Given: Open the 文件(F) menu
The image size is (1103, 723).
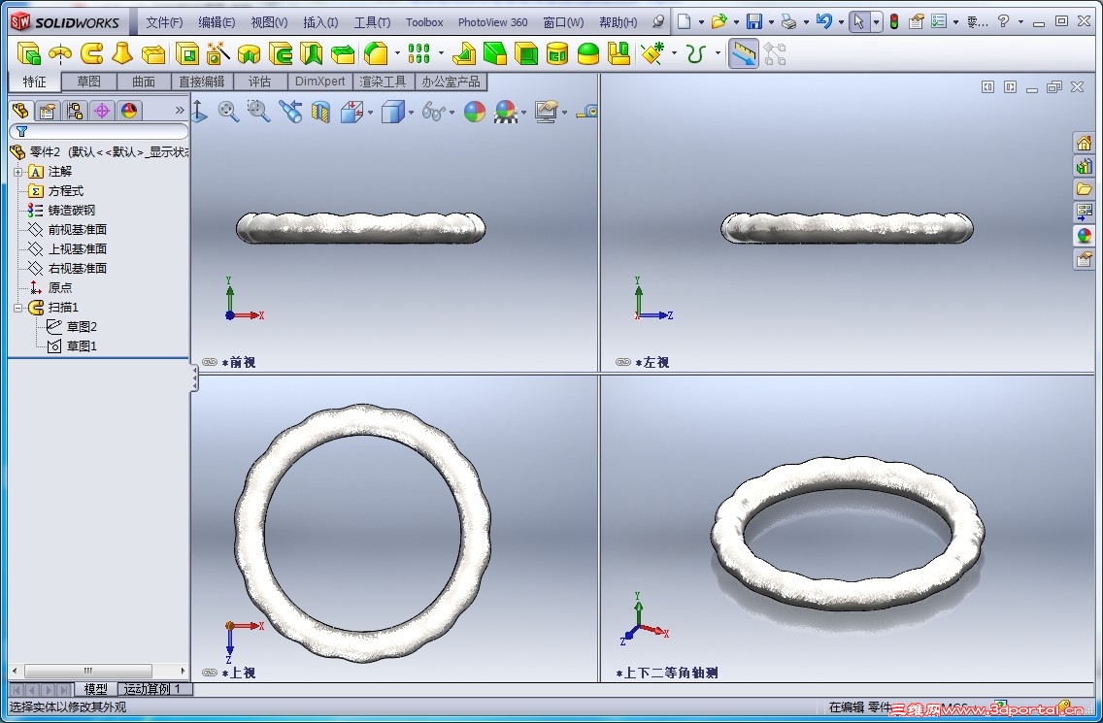Looking at the screenshot, I should [164, 22].
